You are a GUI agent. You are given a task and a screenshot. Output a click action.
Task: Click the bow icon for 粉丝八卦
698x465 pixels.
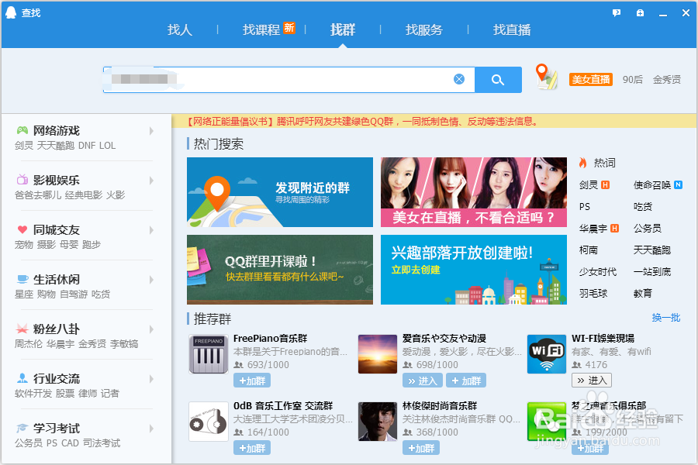coord(22,329)
